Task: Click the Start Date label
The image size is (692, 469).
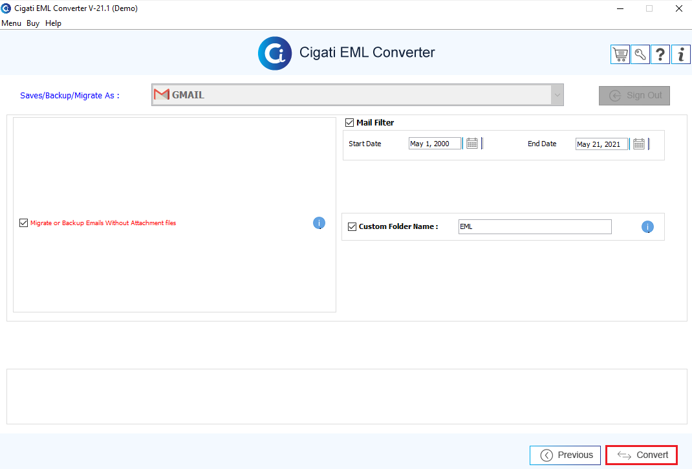Action: click(x=365, y=144)
